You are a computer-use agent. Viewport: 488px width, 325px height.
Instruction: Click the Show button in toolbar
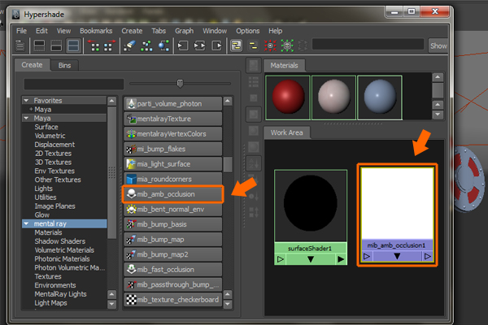click(x=438, y=45)
